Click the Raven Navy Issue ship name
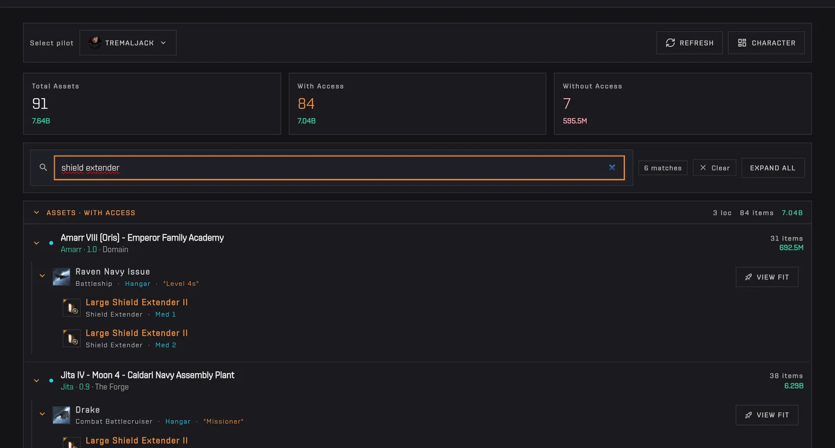Image resolution: width=835 pixels, height=448 pixels. (x=113, y=272)
